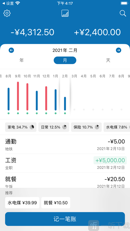130x231 pixels.
Task: Tap the pie icon on 家电 chip
Action: point(32,127)
